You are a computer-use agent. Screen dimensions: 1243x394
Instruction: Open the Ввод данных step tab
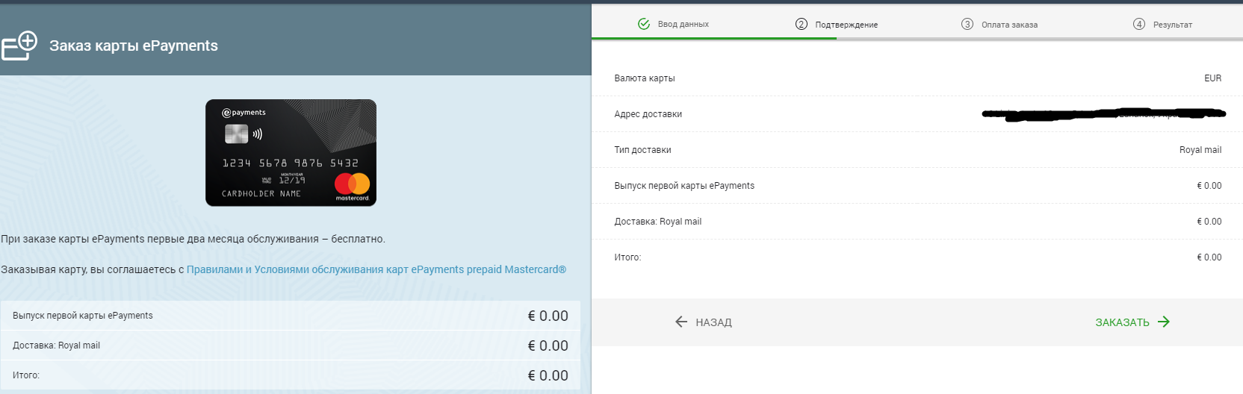tap(673, 24)
